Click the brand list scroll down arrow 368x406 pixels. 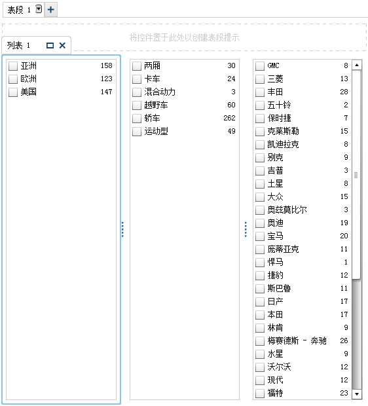357,394
